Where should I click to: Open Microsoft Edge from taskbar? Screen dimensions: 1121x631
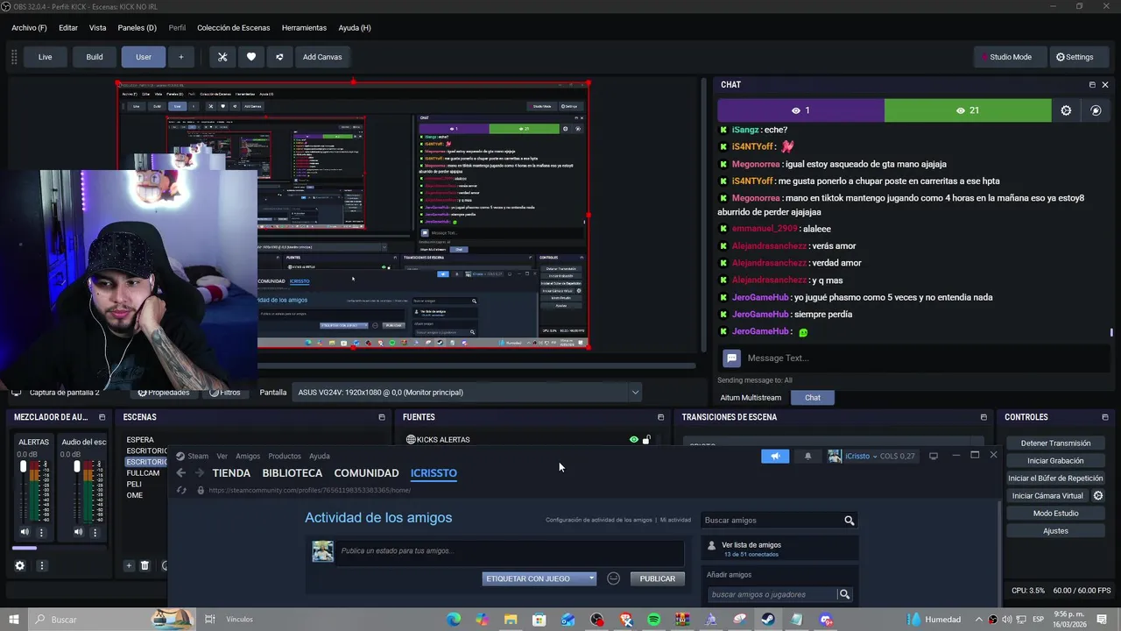pos(454,620)
